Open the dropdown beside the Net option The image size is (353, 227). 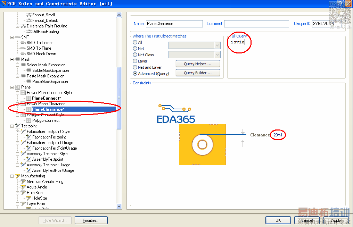(217, 45)
